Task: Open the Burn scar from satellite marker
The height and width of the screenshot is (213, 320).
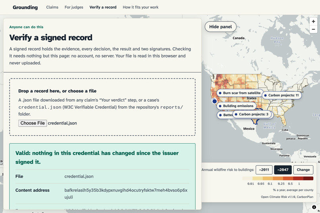Action: (240, 93)
